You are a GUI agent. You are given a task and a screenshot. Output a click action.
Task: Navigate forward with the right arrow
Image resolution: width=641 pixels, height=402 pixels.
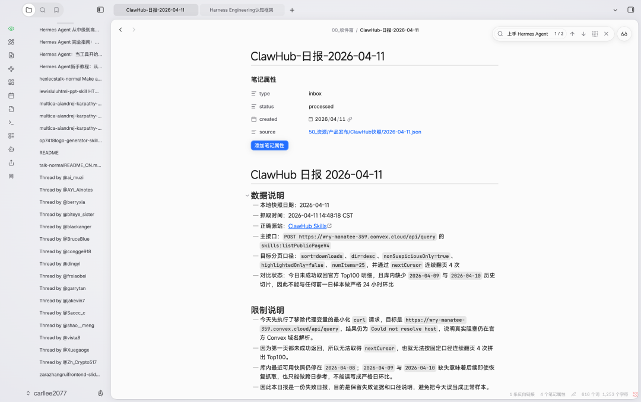coord(134,30)
